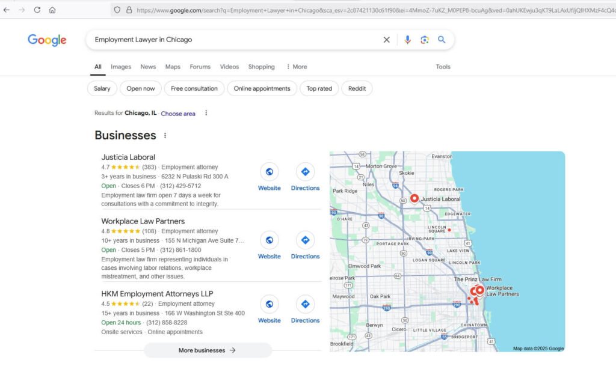Click the shield tracking protection icon
Screen dimensions: 616x375
click(117, 10)
